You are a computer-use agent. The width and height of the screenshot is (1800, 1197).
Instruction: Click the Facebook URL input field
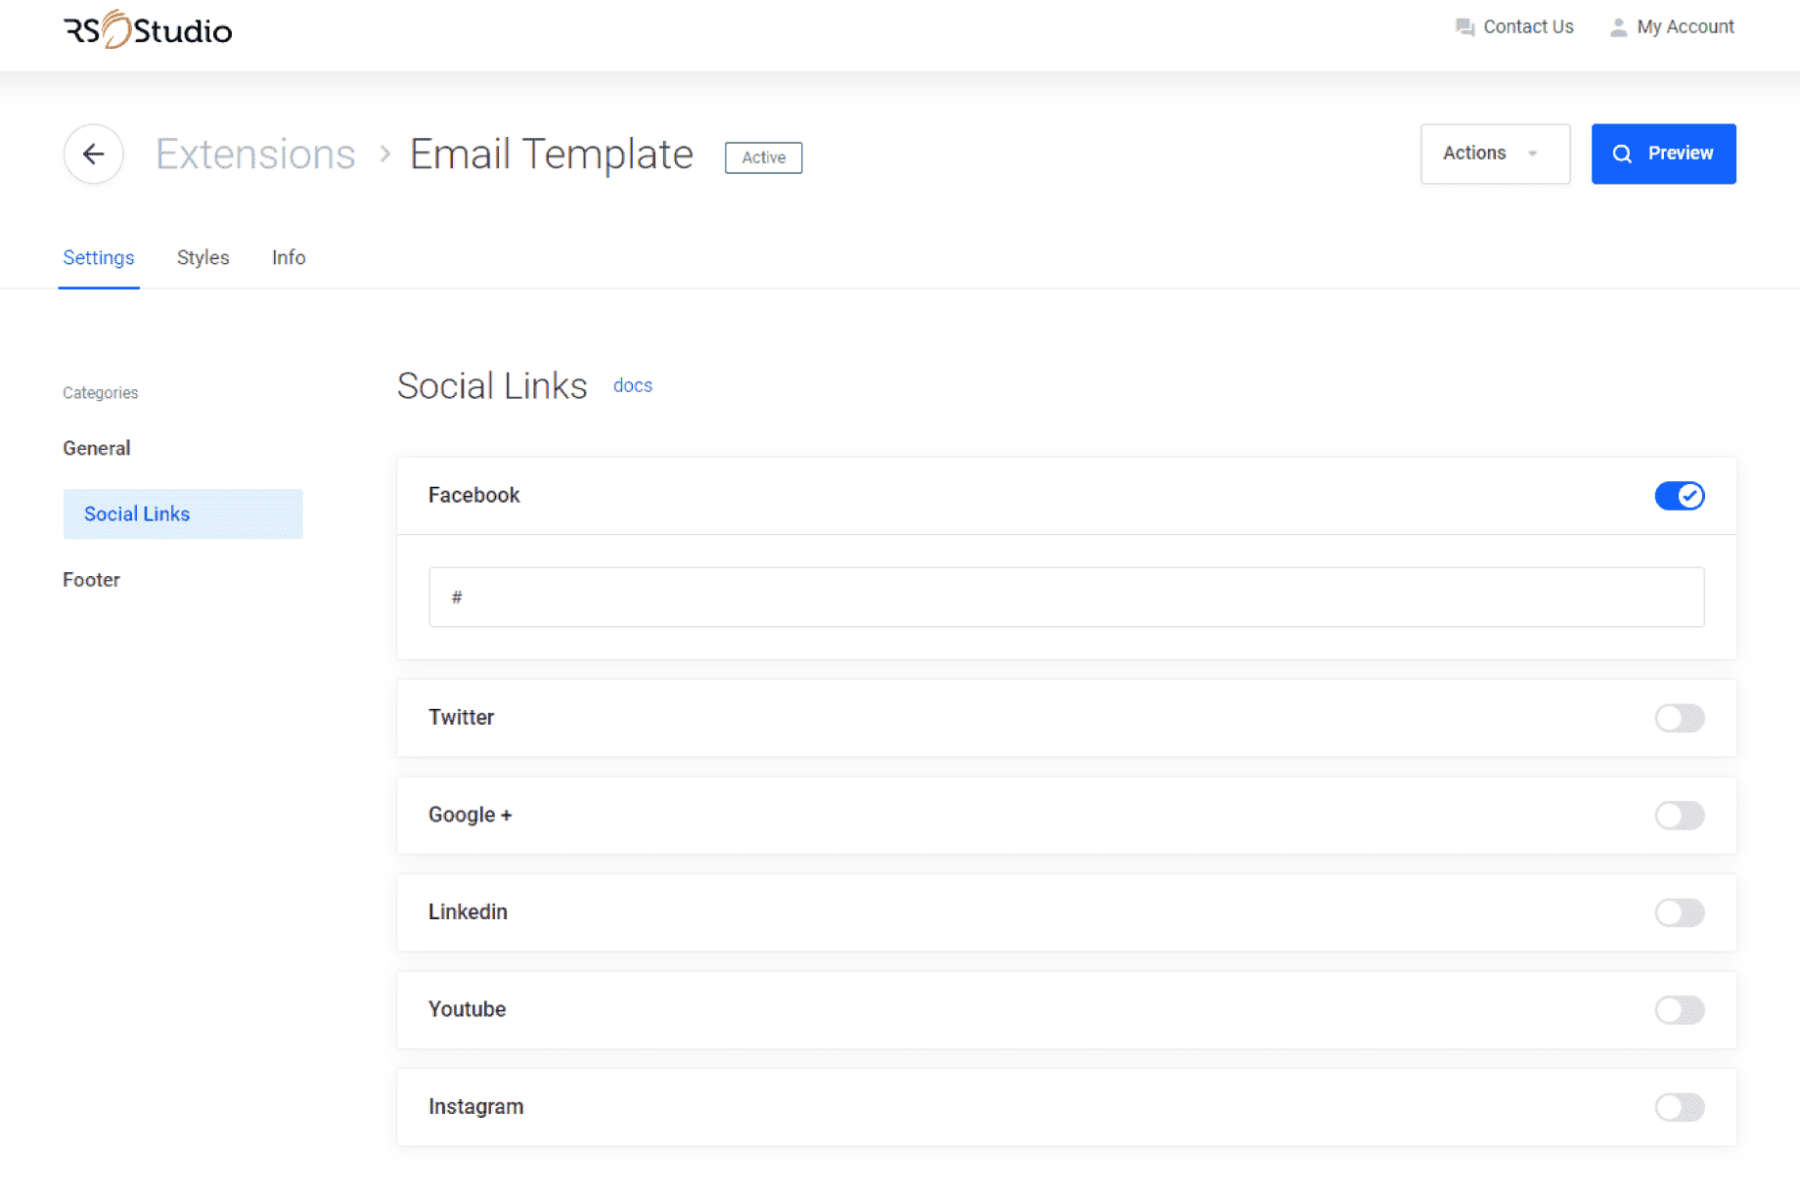click(x=1065, y=597)
